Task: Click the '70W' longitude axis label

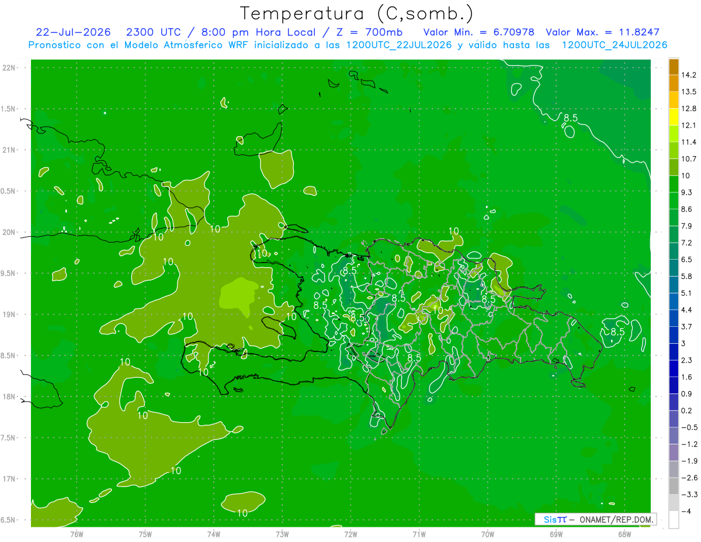Action: point(488,534)
